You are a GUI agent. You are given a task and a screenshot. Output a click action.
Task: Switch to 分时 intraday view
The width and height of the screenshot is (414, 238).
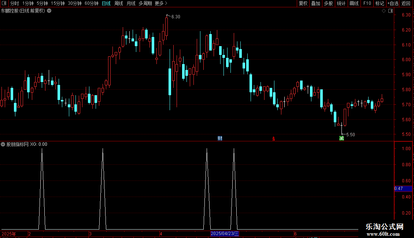pyautogui.click(x=15, y=3)
